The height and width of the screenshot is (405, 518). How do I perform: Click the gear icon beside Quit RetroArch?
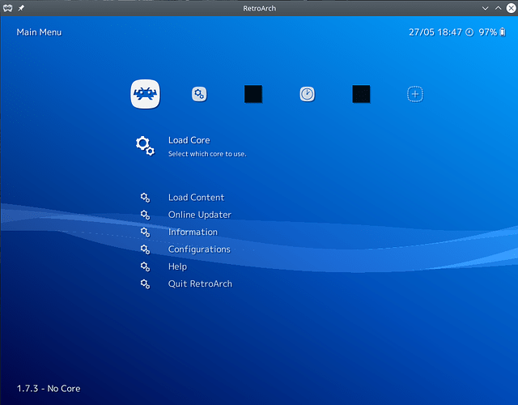coord(145,284)
